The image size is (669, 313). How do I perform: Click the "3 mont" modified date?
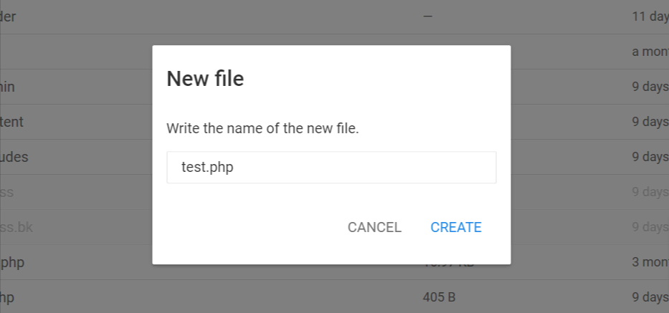pos(650,262)
